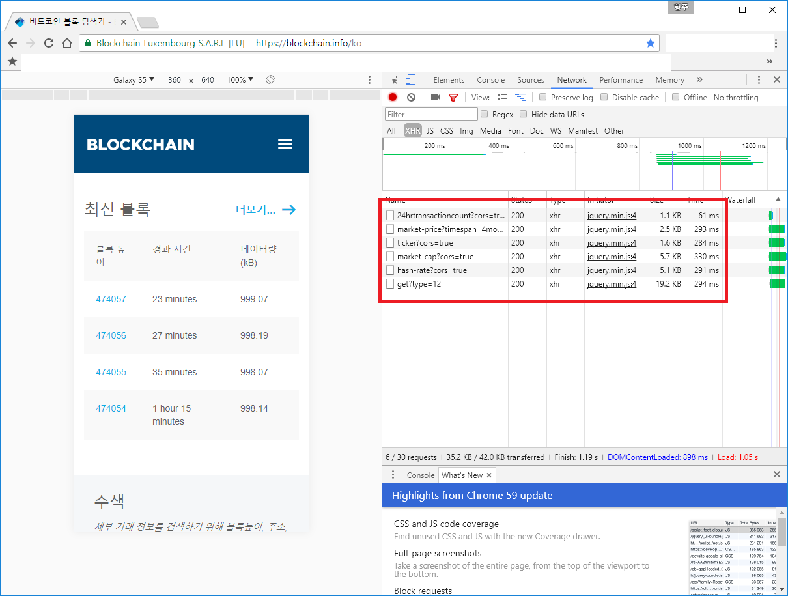Image resolution: width=788 pixels, height=596 pixels.
Task: Select the drawer Console tab
Action: 420,475
